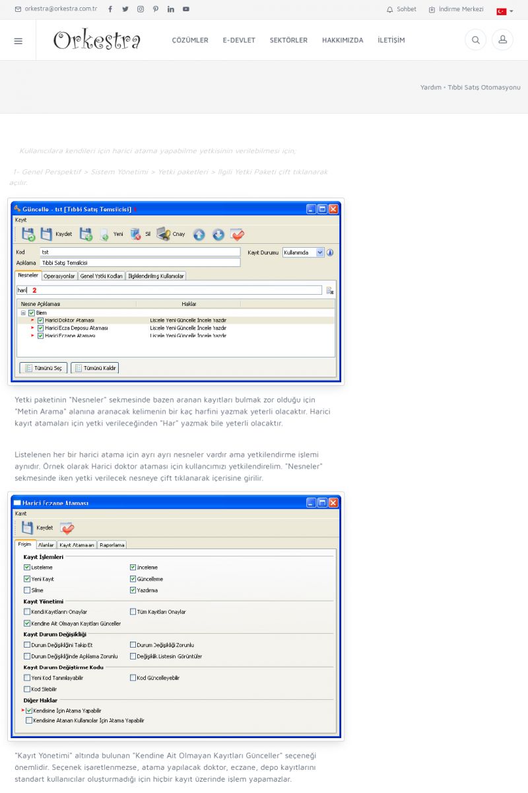Click the Orkestra logo
The height and width of the screenshot is (793, 528).
[97, 40]
